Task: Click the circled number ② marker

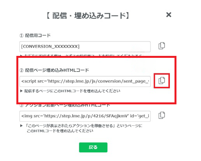Action: (x=21, y=70)
